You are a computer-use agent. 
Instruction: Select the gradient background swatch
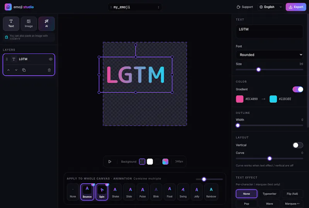click(x=165, y=162)
